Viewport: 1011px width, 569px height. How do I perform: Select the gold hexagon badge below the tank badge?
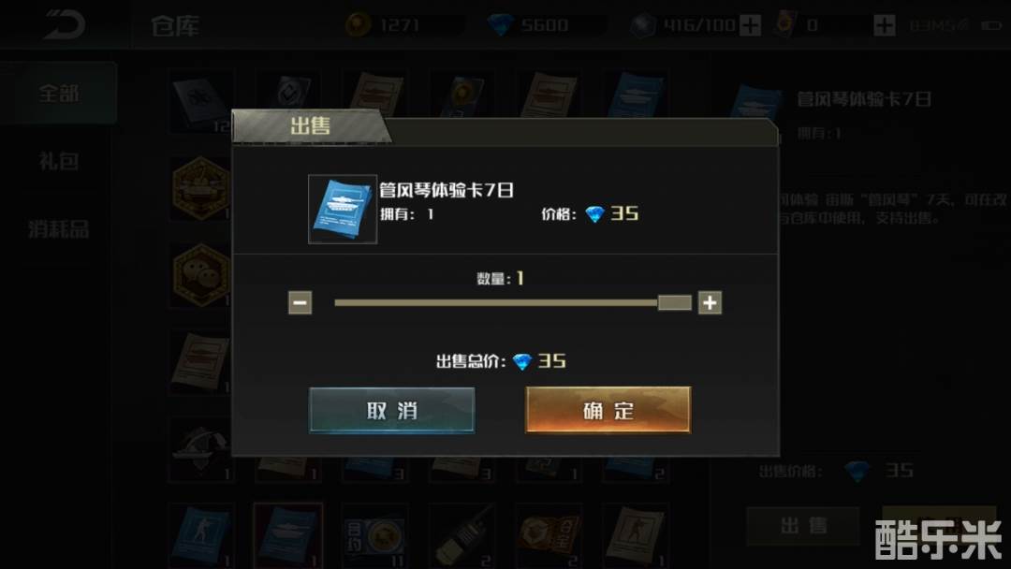(x=201, y=275)
